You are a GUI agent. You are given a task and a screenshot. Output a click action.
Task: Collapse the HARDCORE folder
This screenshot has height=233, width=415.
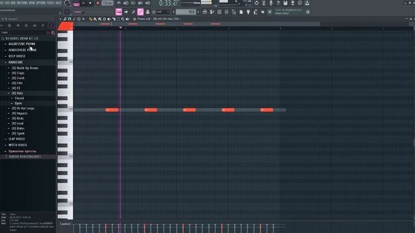(16, 62)
